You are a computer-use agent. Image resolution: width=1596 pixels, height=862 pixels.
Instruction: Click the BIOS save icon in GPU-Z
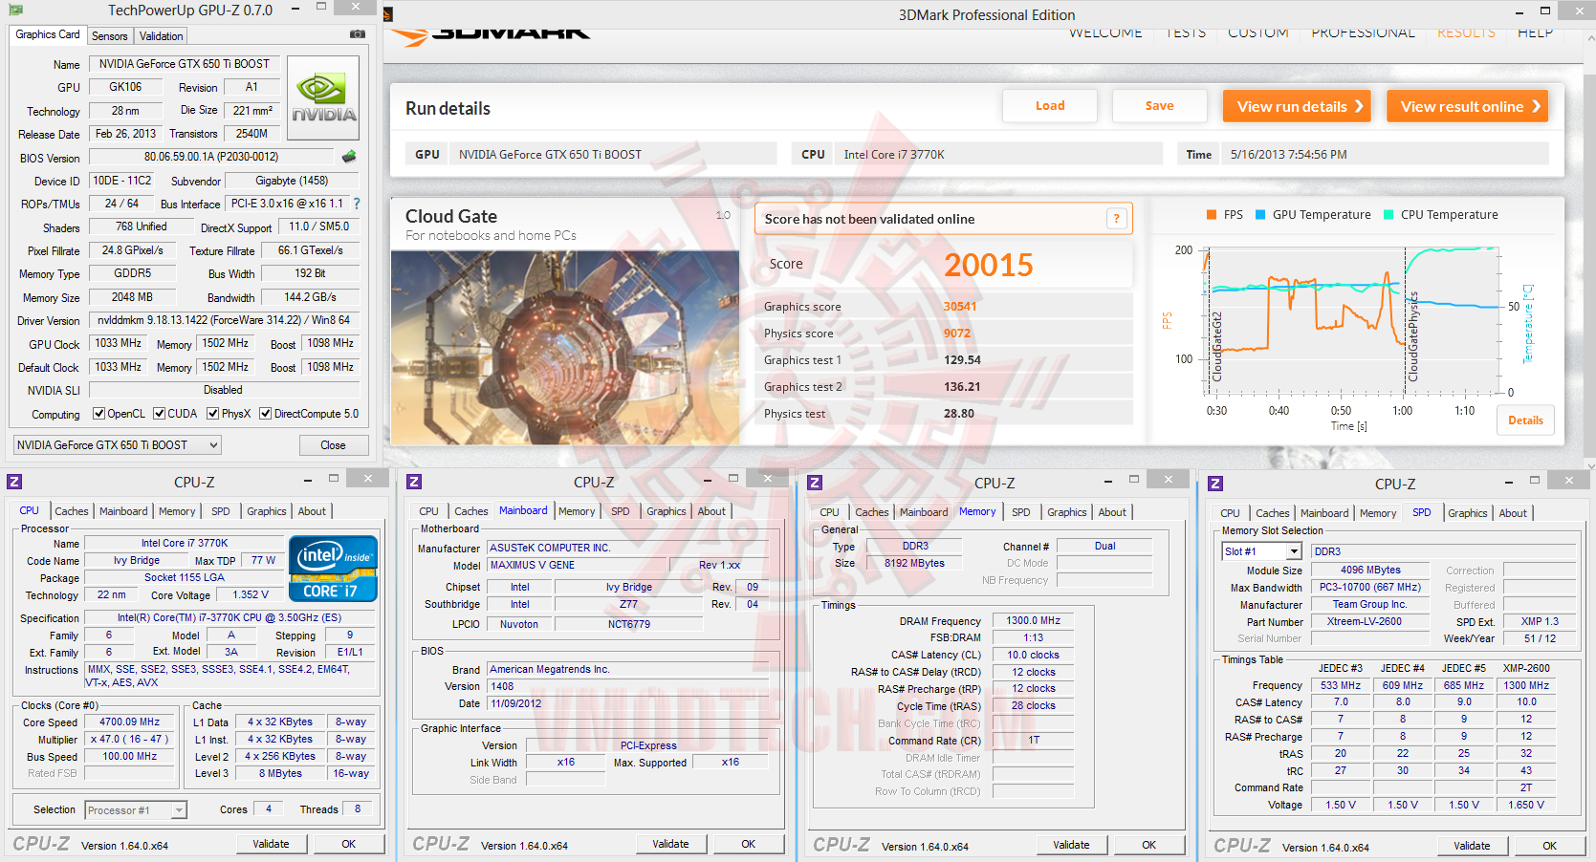coord(349,156)
